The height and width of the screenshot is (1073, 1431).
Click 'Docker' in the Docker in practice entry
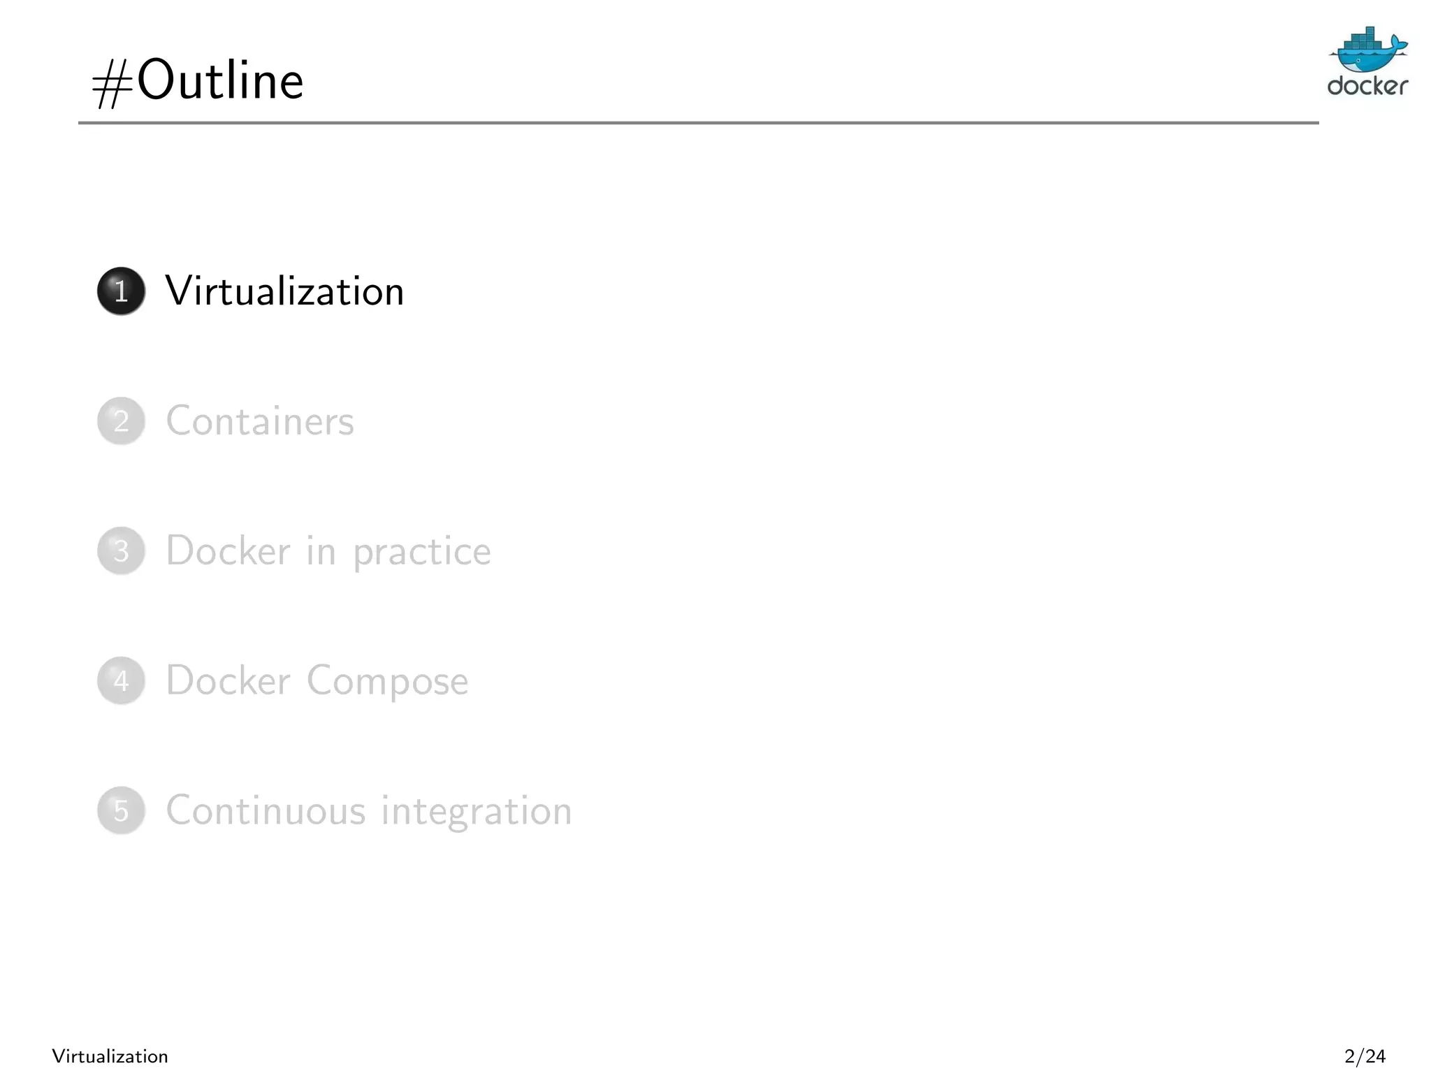(228, 550)
